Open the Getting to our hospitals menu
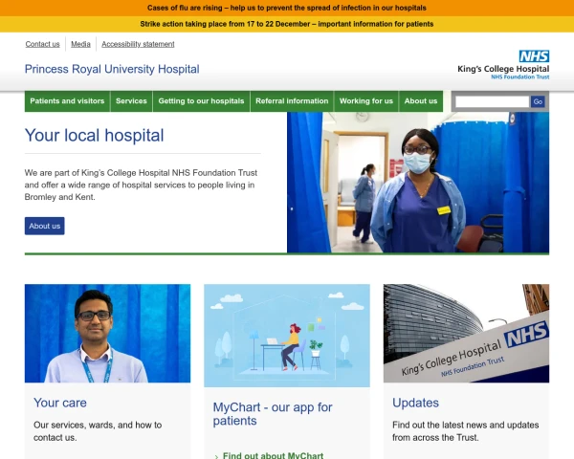 (201, 101)
